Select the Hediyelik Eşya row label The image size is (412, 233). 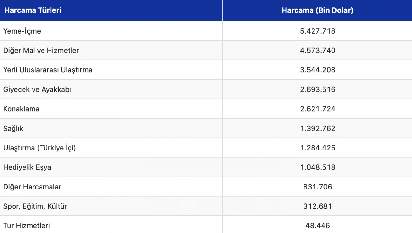[27, 167]
